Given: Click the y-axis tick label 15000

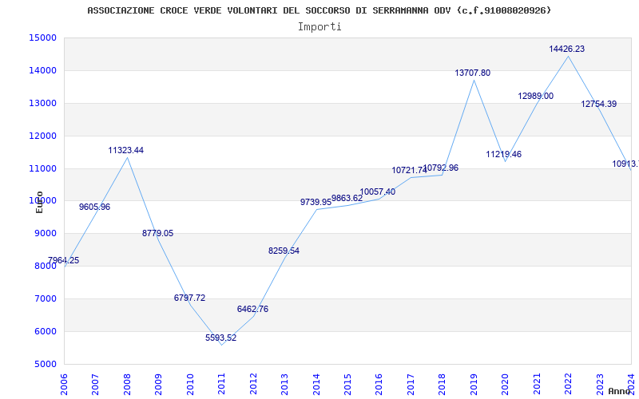Looking at the screenshot, I should [43, 38].
